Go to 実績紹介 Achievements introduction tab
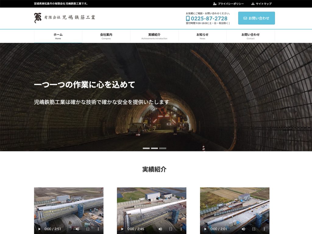Viewport: 312px width, 234px height. tap(154, 36)
